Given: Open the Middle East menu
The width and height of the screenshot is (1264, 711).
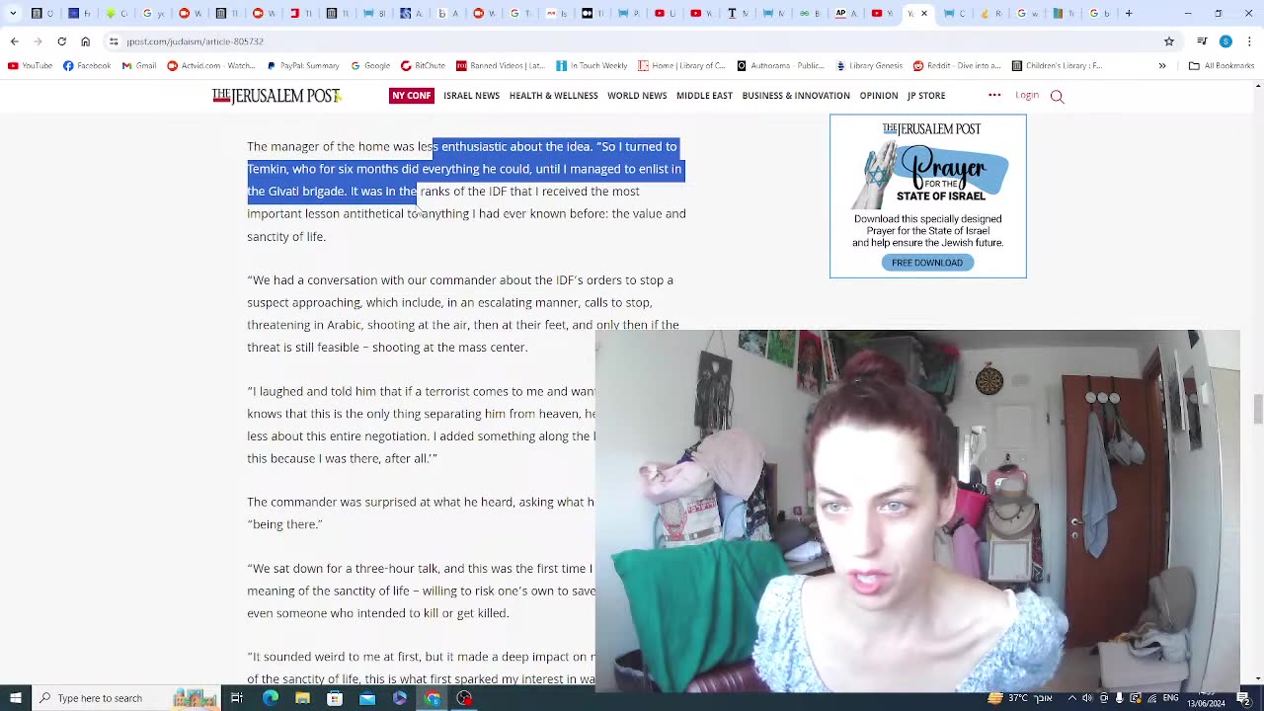Looking at the screenshot, I should [704, 96].
